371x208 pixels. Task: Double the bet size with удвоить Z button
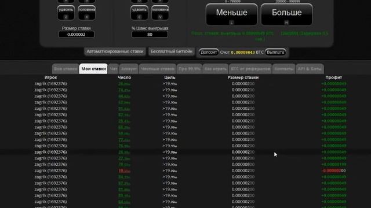[x=66, y=13]
